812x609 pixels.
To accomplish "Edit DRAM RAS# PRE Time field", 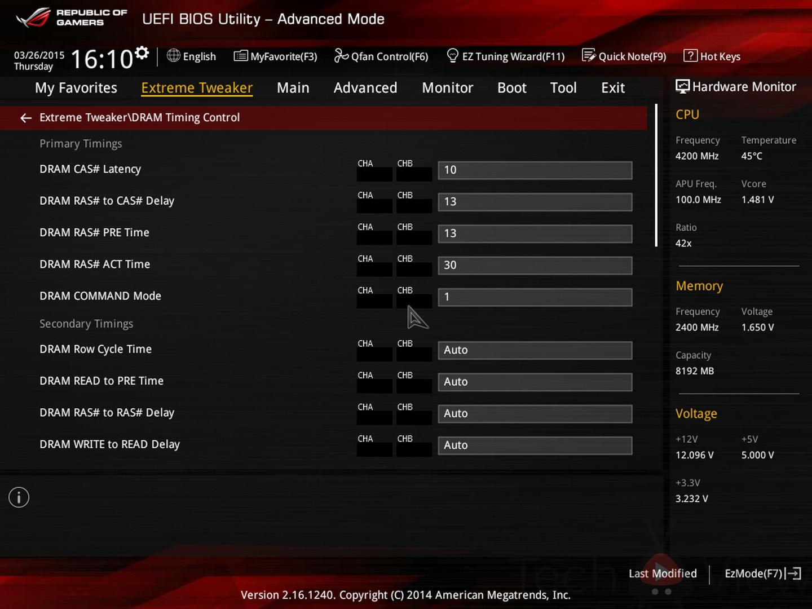I will point(535,233).
